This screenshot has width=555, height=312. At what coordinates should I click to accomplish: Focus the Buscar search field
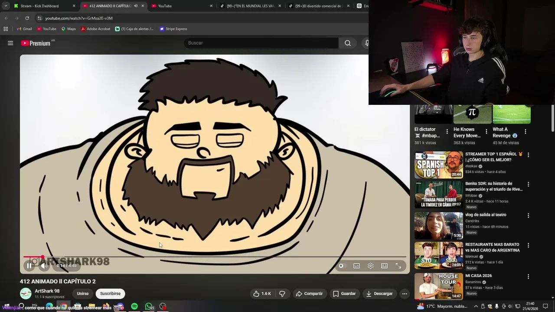pyautogui.click(x=261, y=43)
